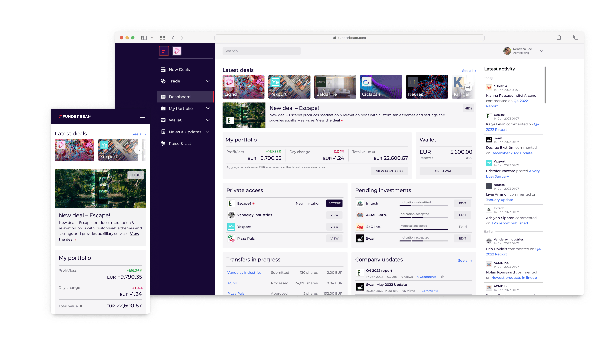Click See all for Company updates

click(x=465, y=261)
